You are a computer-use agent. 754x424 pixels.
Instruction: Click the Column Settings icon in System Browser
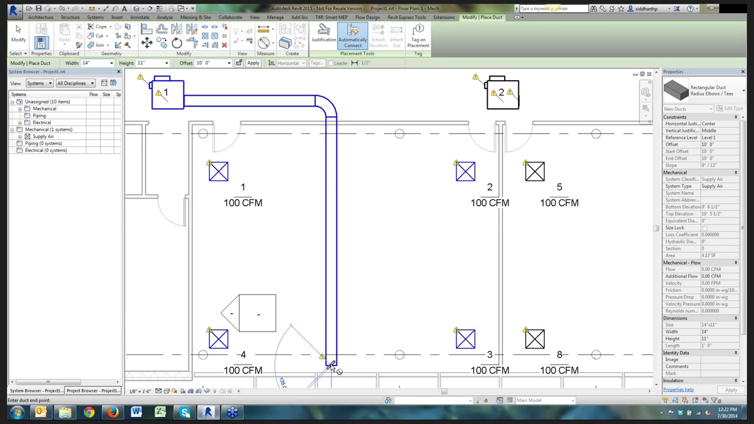coord(113,83)
